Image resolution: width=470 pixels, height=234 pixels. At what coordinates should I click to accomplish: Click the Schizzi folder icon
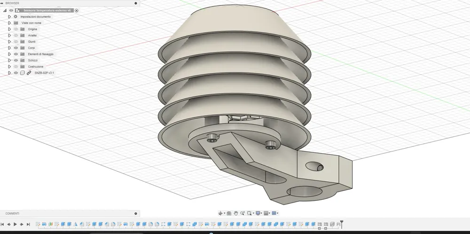23,60
